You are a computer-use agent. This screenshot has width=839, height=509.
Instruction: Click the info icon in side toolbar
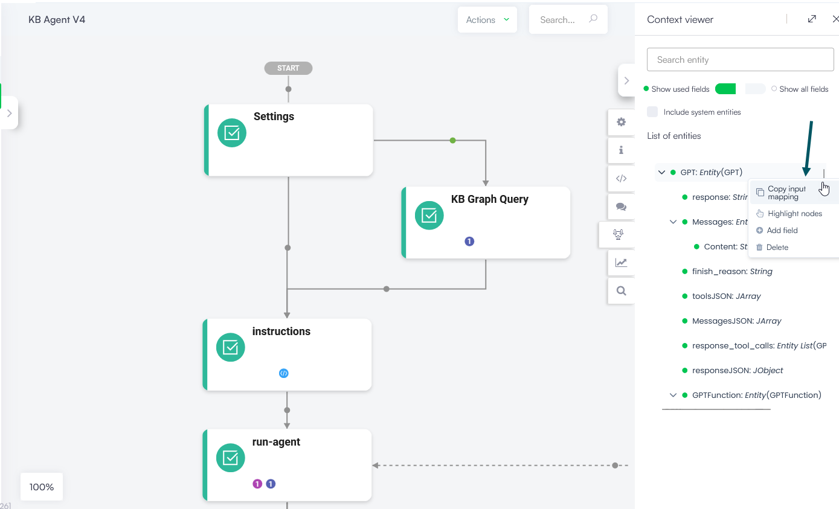point(621,150)
